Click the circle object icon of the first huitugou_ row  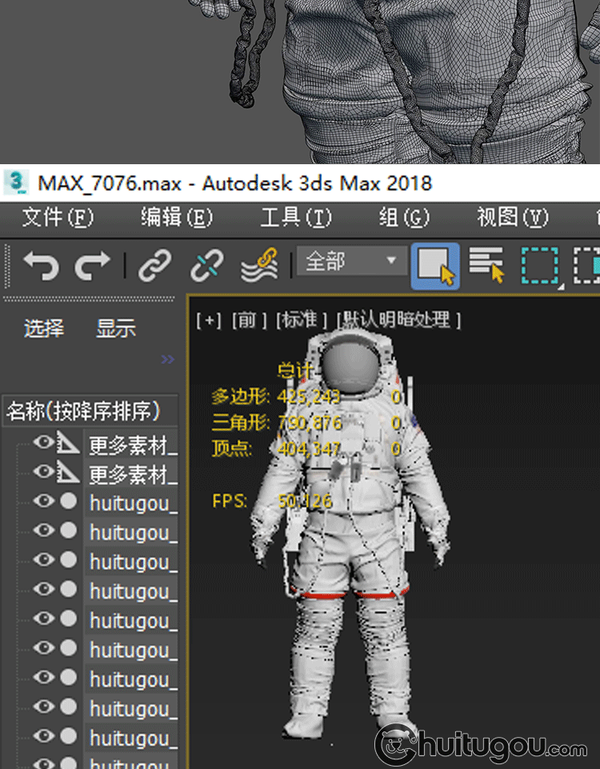coord(69,501)
